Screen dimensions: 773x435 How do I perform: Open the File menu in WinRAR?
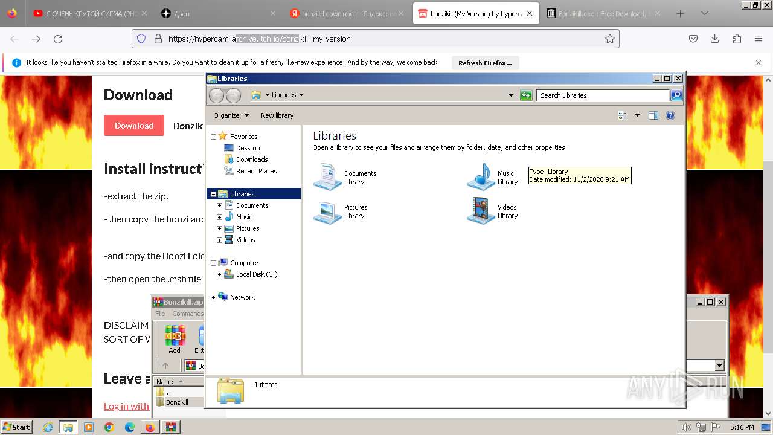tap(160, 314)
